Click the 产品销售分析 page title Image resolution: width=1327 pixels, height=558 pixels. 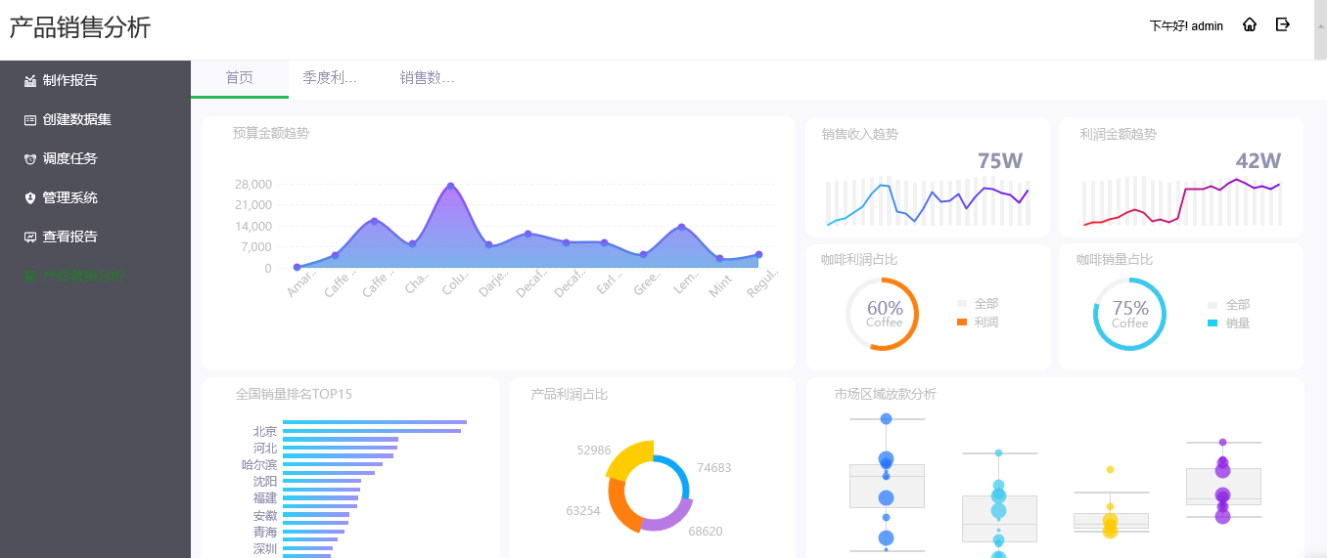coord(80,27)
